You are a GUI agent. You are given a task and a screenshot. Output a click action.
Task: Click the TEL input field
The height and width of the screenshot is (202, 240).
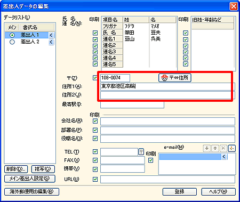click(119, 152)
